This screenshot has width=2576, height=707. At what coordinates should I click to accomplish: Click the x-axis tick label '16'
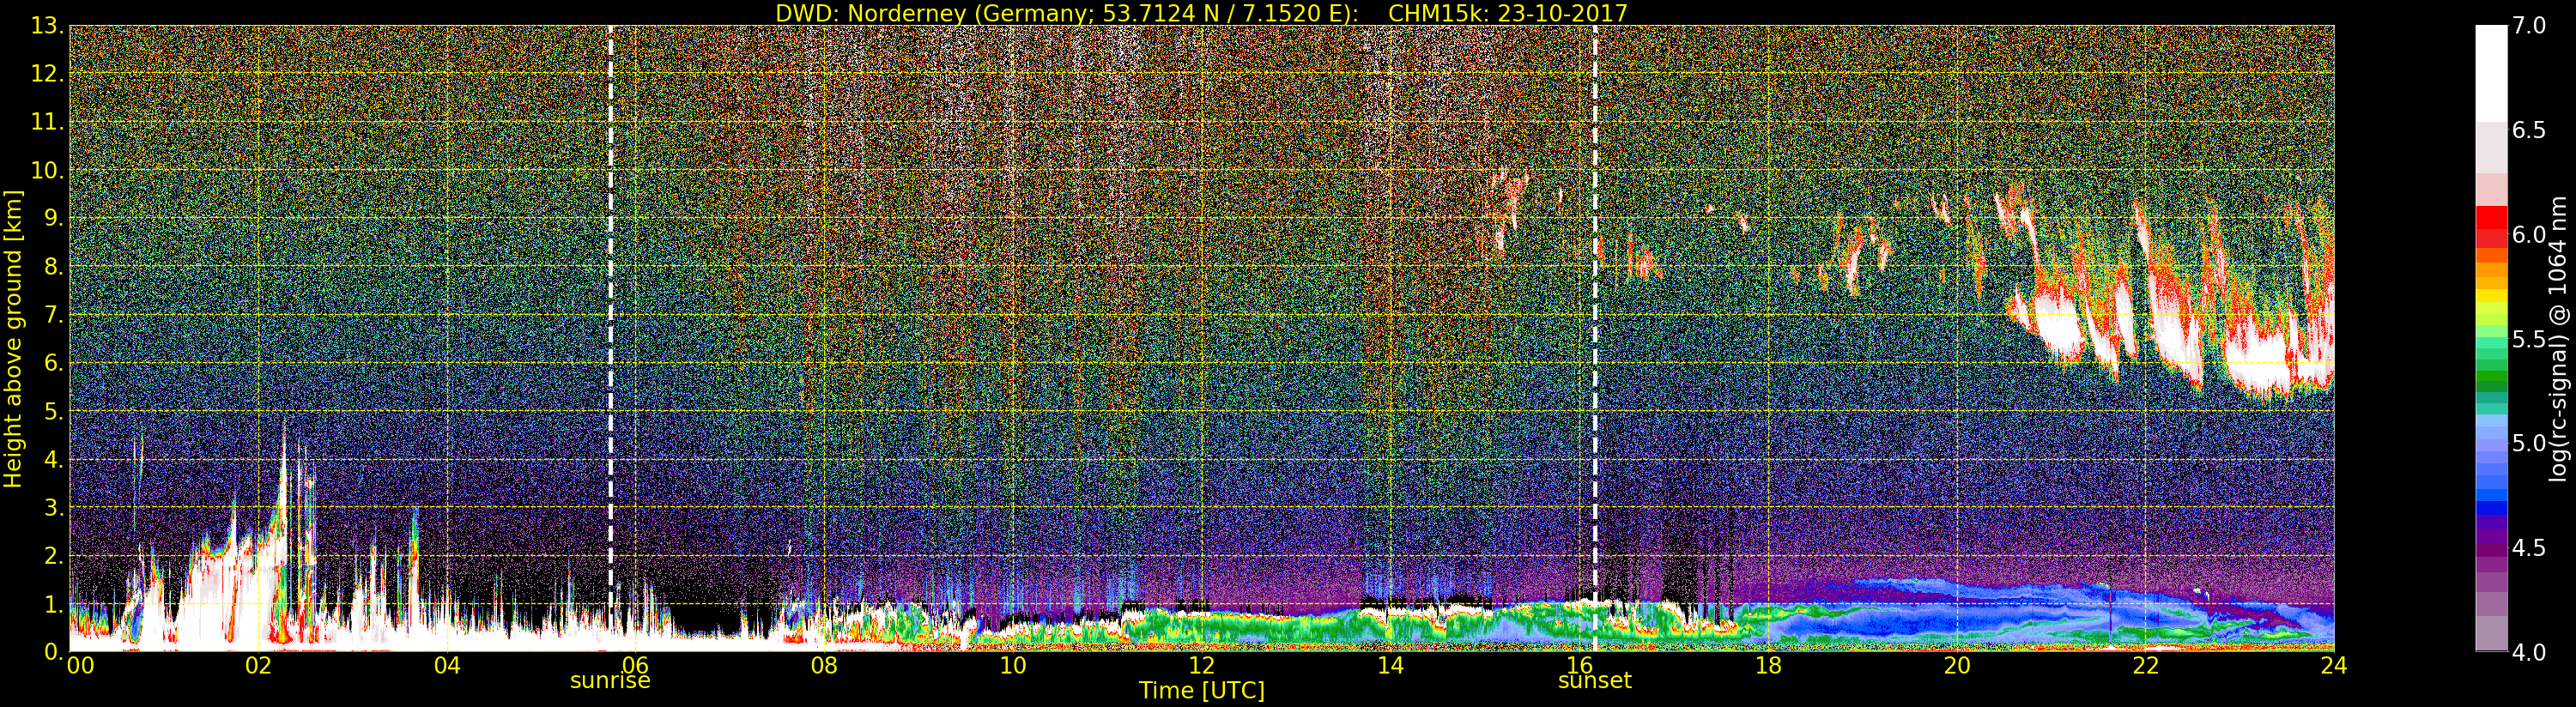1580,666
